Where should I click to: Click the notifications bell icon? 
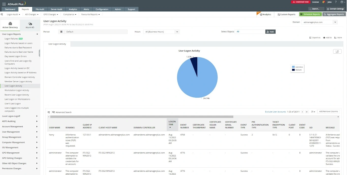point(323,2)
